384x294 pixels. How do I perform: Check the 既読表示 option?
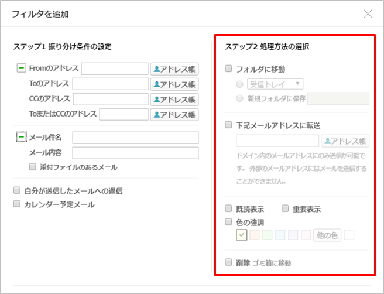click(229, 208)
